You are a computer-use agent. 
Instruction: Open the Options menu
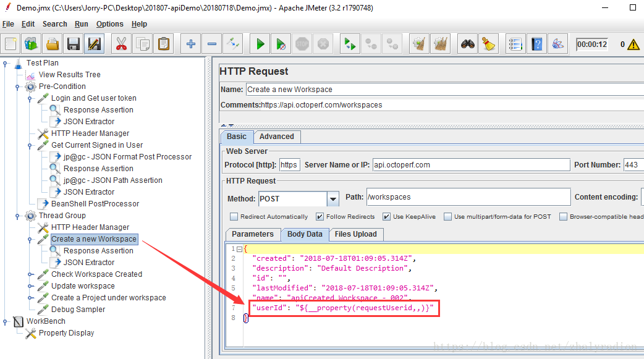click(109, 24)
